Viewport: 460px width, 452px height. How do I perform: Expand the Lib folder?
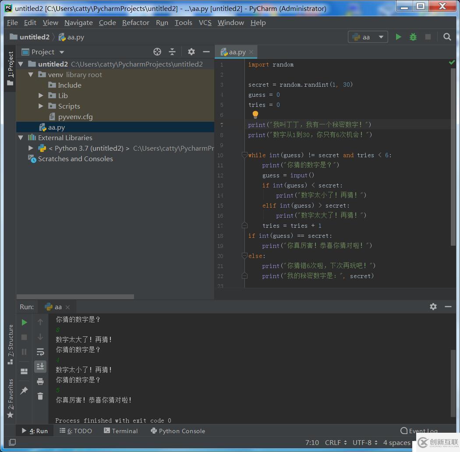tap(41, 95)
